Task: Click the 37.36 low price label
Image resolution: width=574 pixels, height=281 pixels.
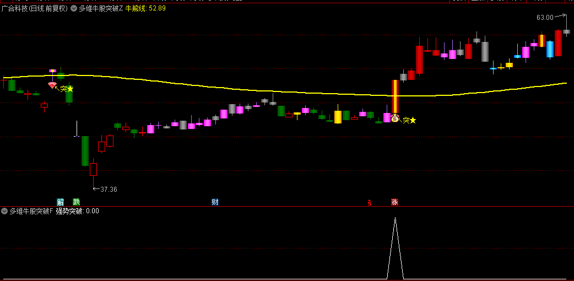Action: [109, 190]
